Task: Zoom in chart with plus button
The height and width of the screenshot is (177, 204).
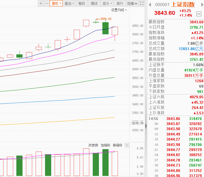Action: click(41, 3)
